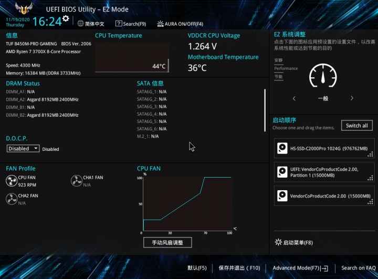
Task: Click the Performance mode label
Action: (286, 68)
